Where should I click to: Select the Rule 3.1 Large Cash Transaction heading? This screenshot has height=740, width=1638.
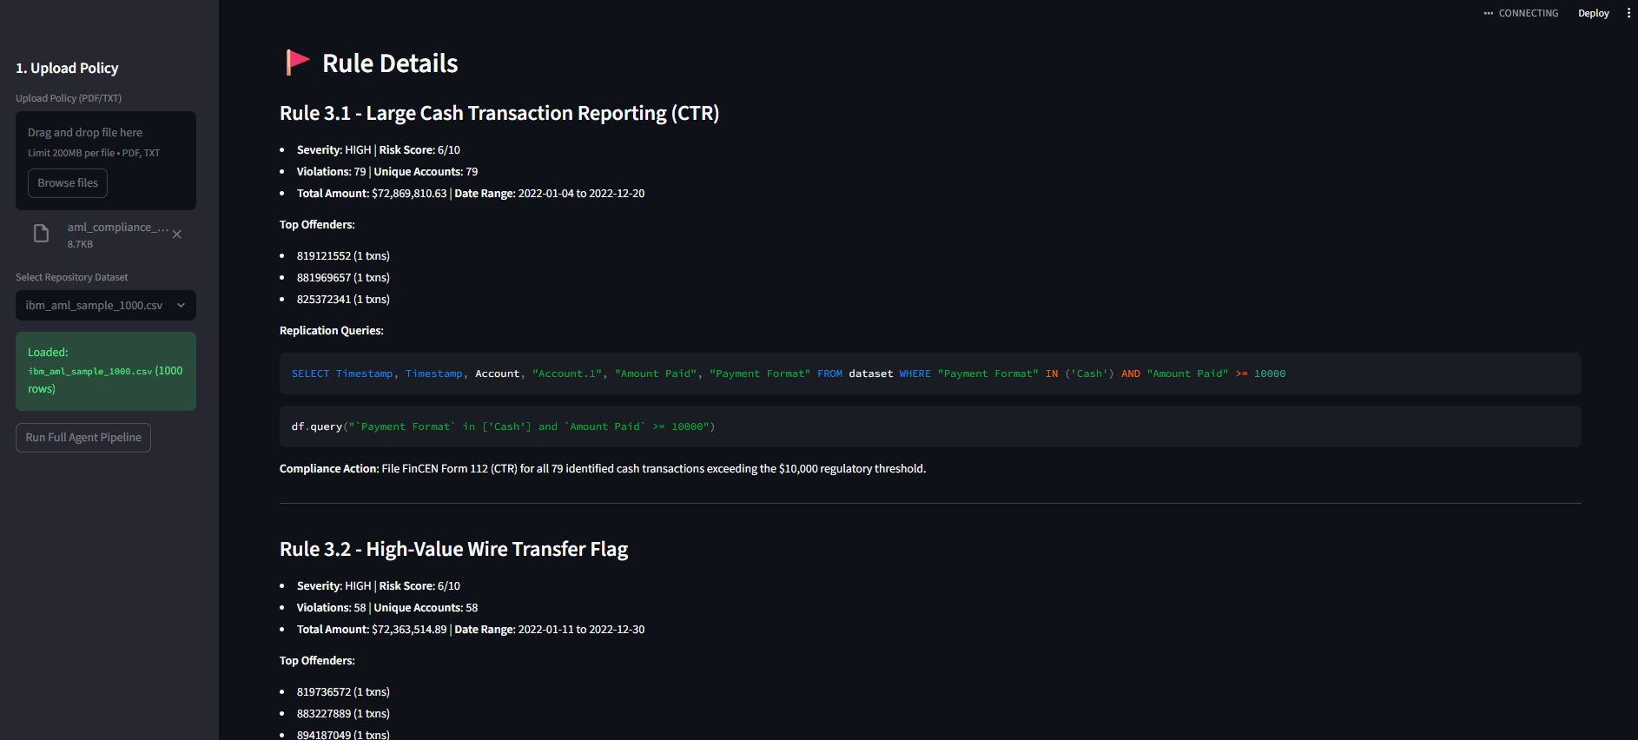(499, 114)
